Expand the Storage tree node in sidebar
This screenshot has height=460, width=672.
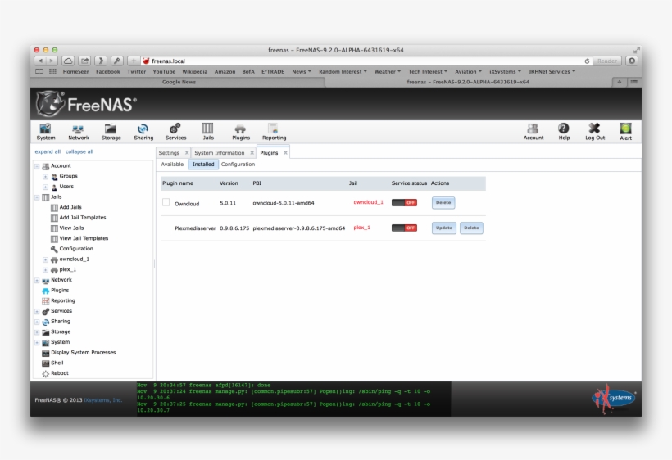coord(37,332)
